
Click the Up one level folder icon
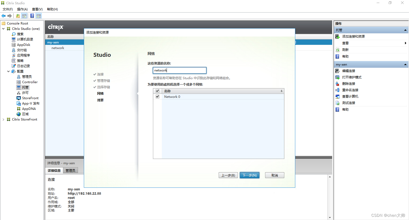click(18, 16)
